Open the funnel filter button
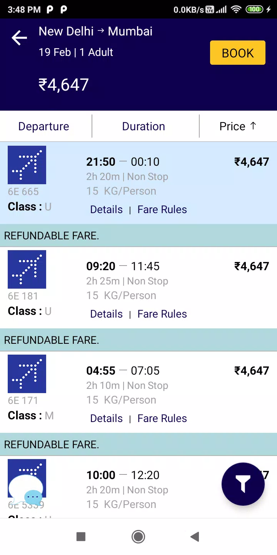277x555 pixels. point(243,484)
